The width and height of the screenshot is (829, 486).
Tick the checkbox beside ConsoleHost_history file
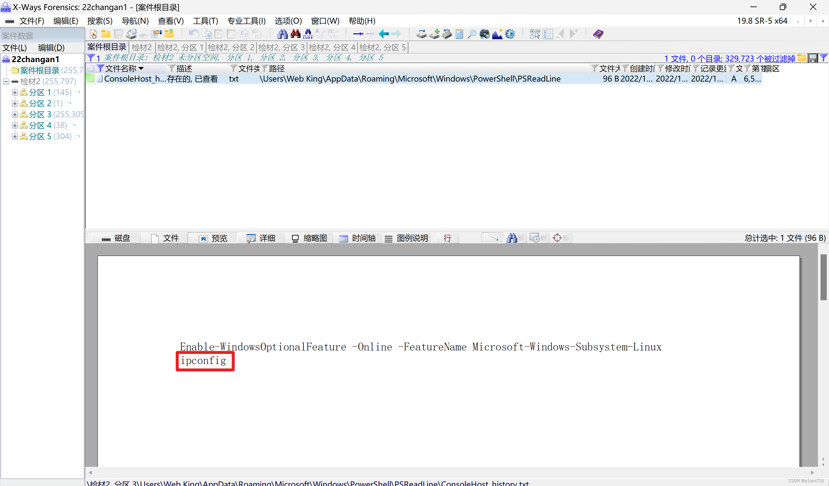[91, 79]
